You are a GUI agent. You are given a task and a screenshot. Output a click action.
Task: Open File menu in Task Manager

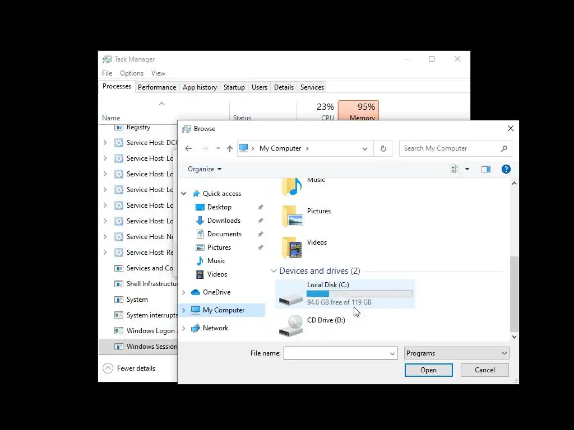click(x=107, y=73)
